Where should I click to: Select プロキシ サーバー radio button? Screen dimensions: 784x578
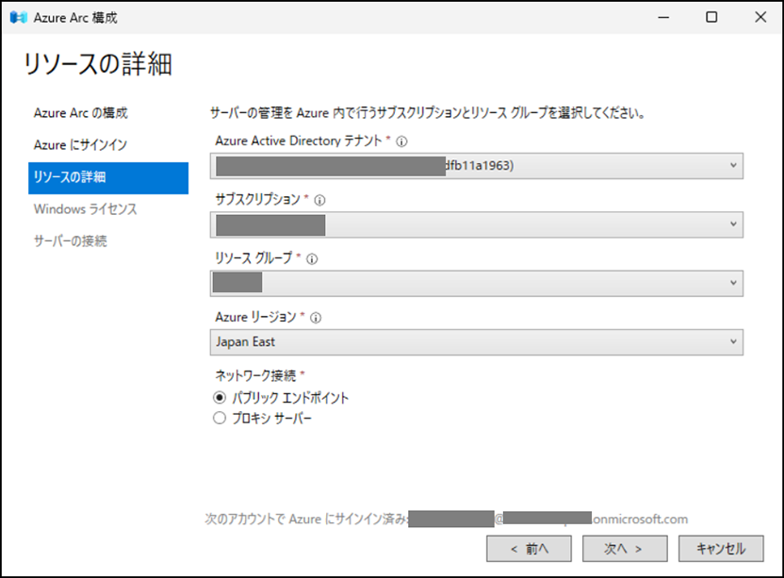click(x=220, y=418)
